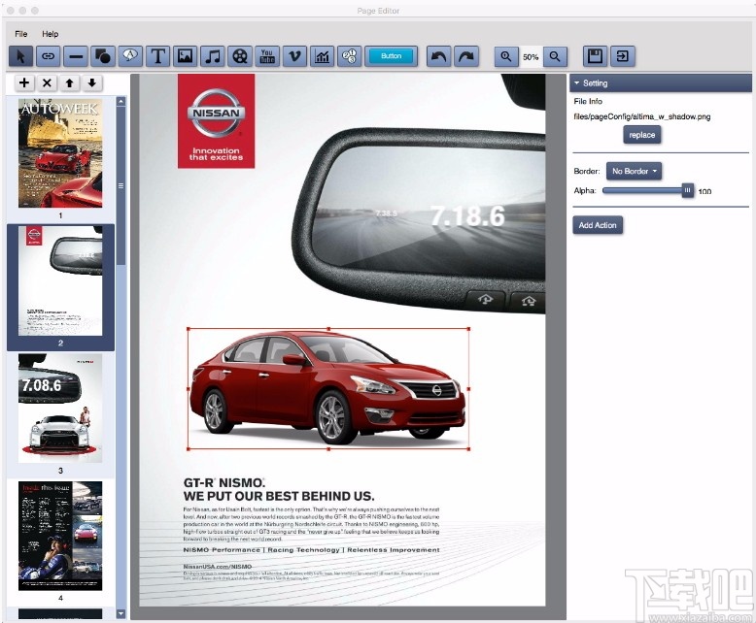The height and width of the screenshot is (623, 756).
Task: Choose the link tool in toolbar
Action: click(48, 56)
